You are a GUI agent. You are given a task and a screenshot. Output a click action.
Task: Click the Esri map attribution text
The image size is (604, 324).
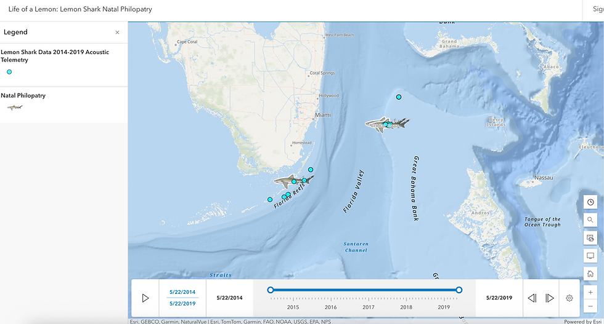231,322
